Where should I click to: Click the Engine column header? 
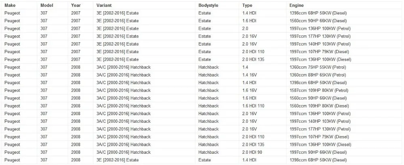[297, 5]
